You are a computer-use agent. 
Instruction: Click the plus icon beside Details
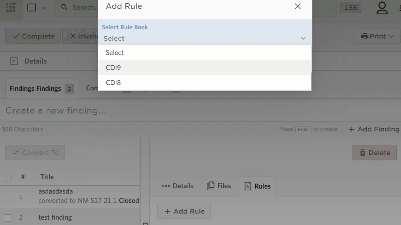(14, 61)
